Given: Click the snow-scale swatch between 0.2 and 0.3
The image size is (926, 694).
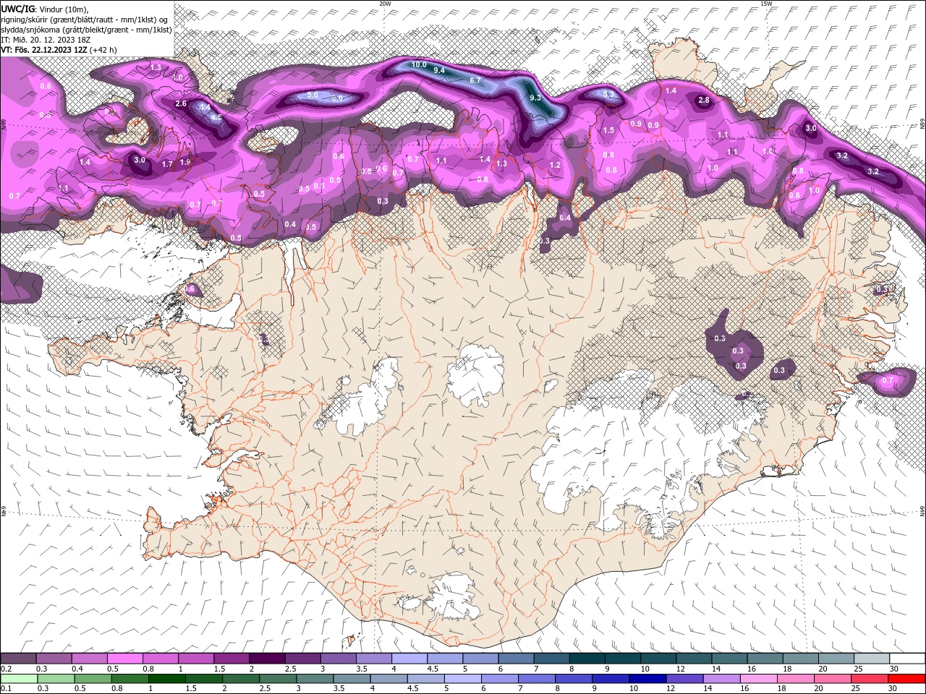Looking at the screenshot, I should coord(19,659).
